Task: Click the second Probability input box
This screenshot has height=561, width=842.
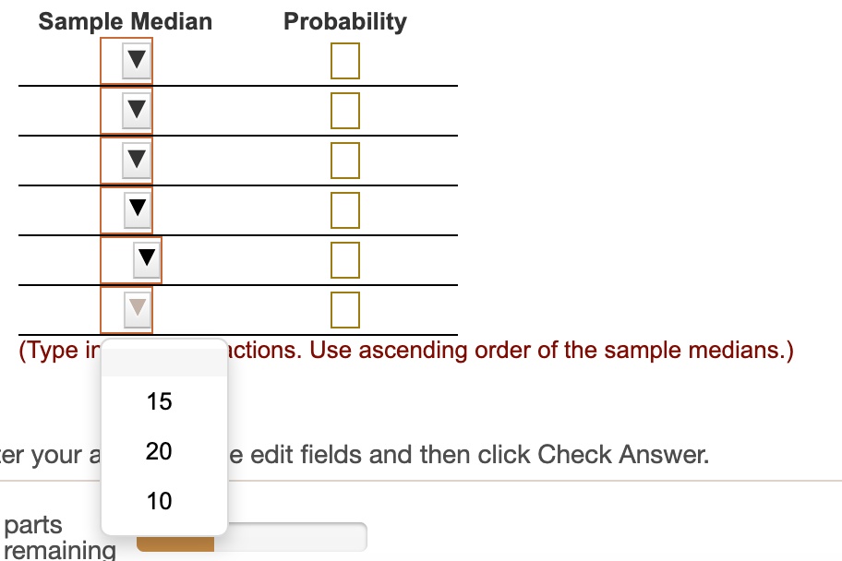Action: click(x=344, y=109)
